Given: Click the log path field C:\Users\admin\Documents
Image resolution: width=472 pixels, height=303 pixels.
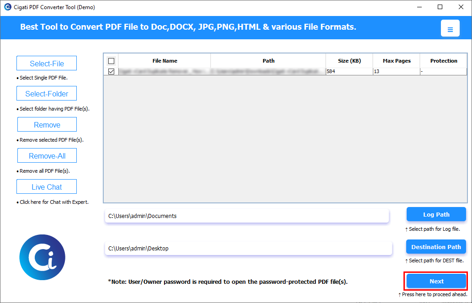Looking at the screenshot, I should pyautogui.click(x=247, y=216).
